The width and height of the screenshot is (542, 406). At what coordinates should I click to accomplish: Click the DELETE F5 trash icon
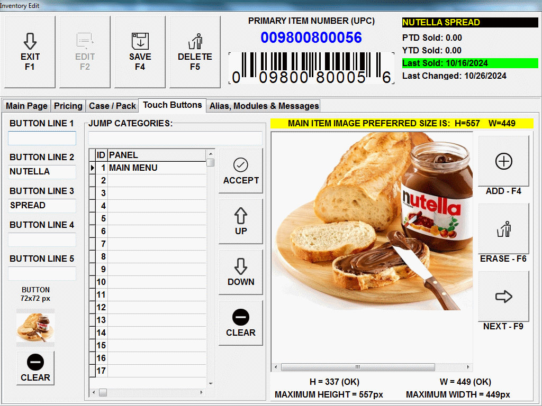pos(195,52)
